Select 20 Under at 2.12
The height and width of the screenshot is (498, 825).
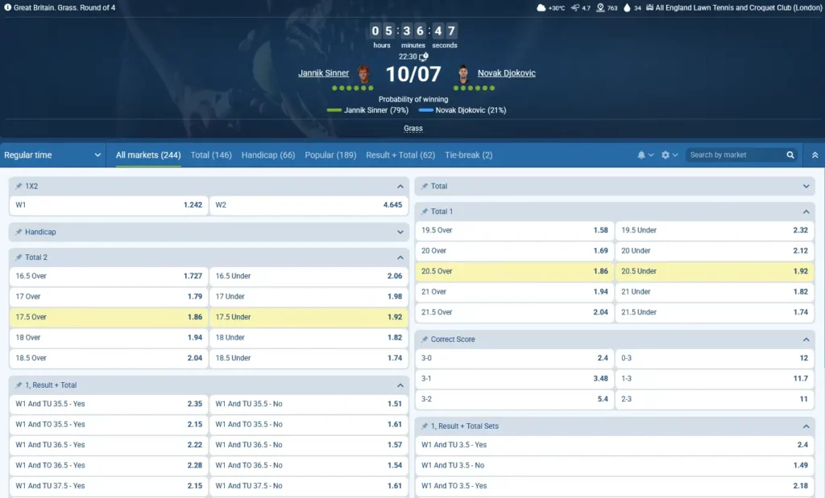coord(715,250)
